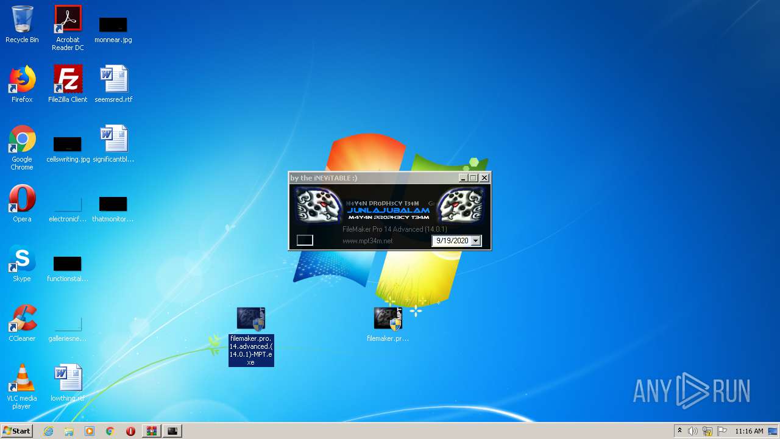Switch to the black window taskbar button

point(173,431)
